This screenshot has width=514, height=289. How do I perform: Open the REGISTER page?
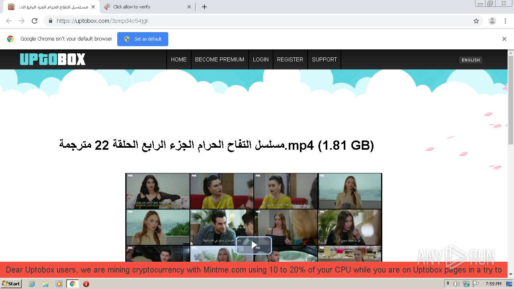pos(290,59)
